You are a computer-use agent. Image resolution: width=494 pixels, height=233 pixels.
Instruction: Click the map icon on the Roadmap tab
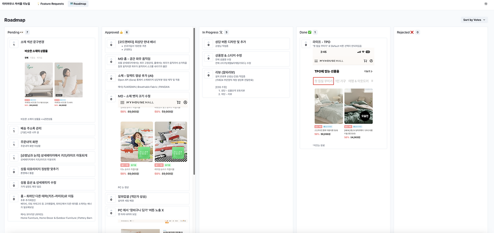(72, 3)
